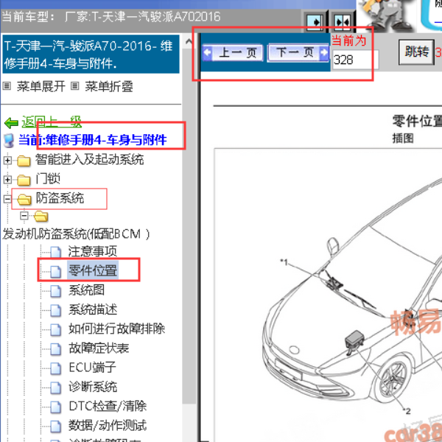442x442 pixels.
Task: Click the computer icon beside 当前:维修手册4
Action: [9, 141]
